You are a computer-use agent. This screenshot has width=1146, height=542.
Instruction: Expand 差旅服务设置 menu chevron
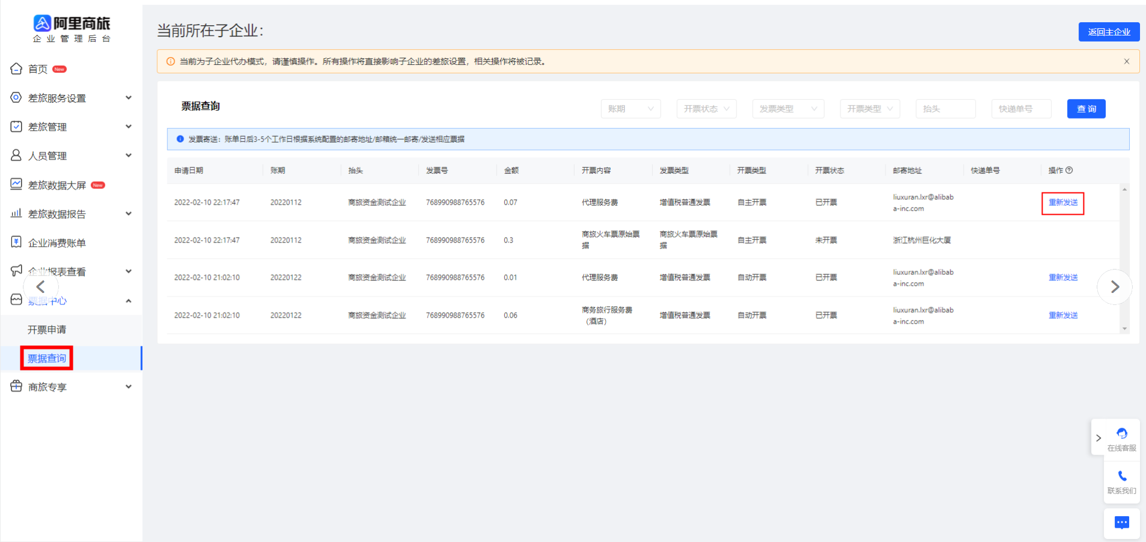[x=128, y=97]
